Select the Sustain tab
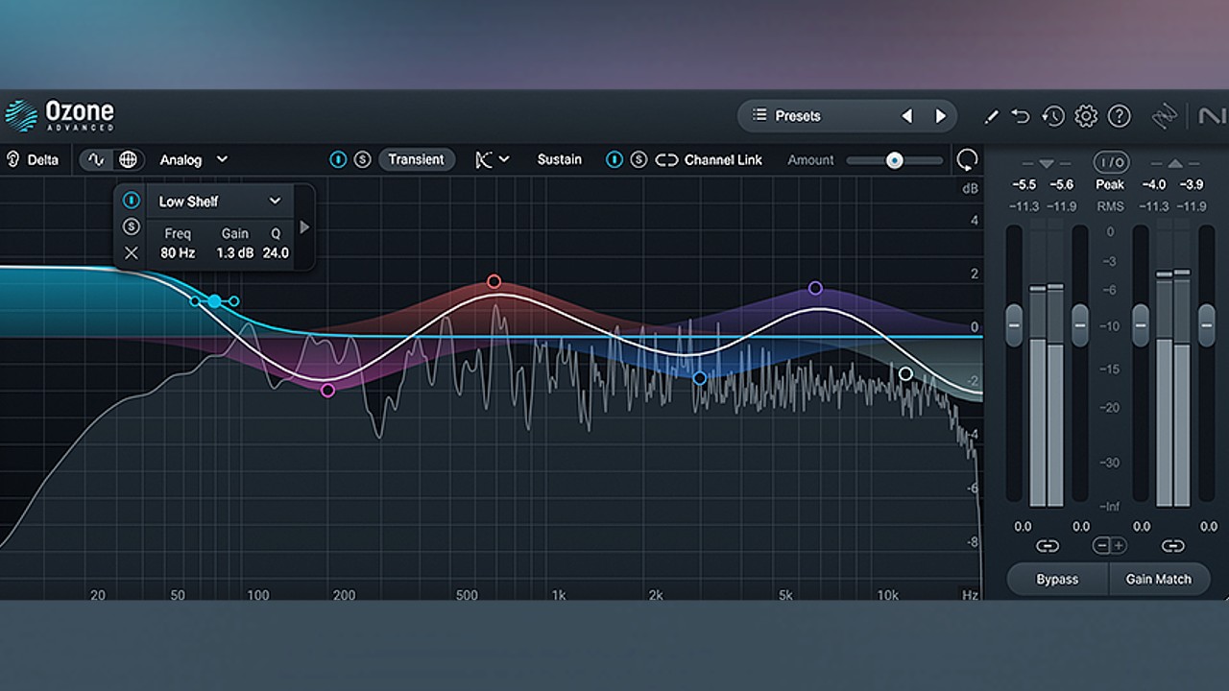The image size is (1229, 691). click(559, 159)
